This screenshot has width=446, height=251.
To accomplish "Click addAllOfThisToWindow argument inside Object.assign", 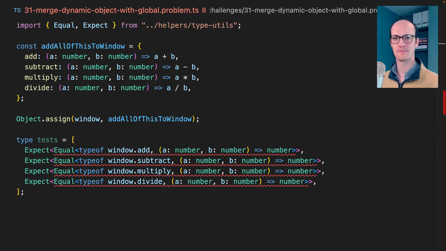I will pos(150,119).
